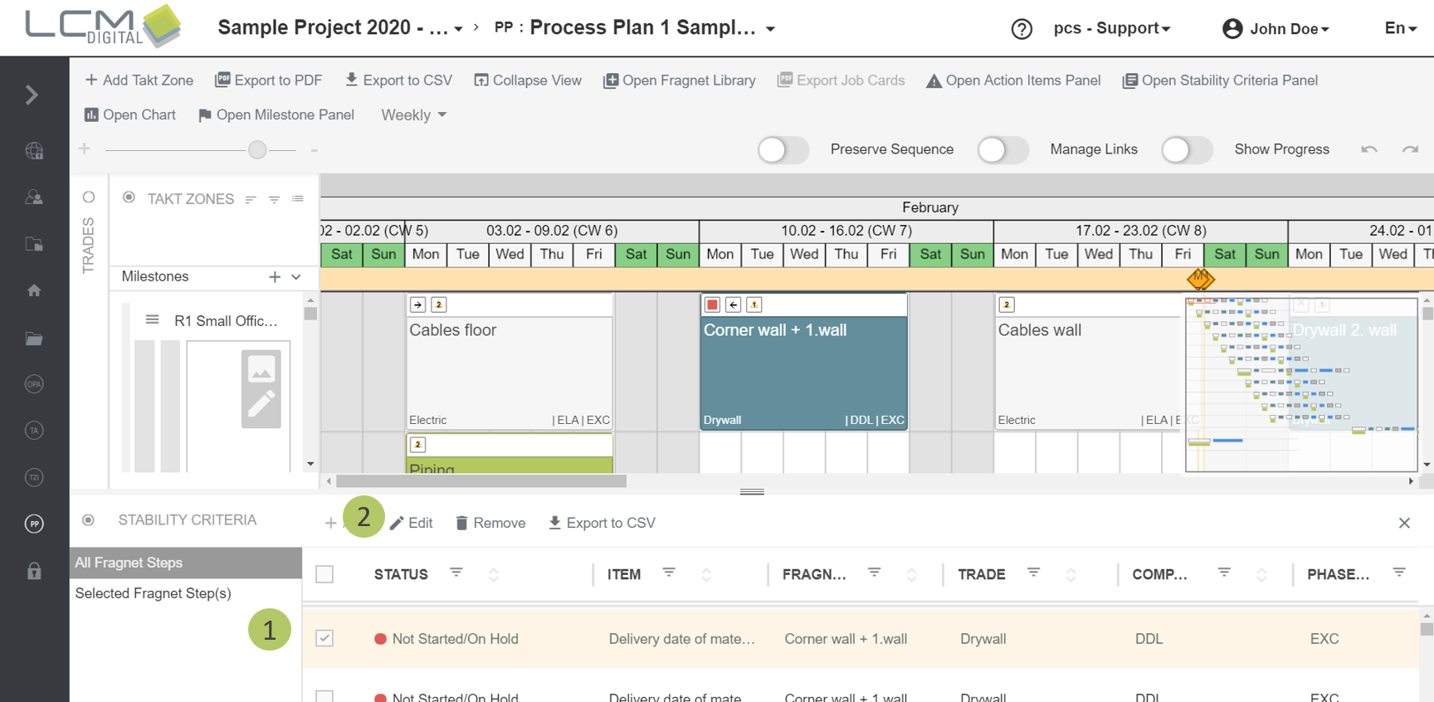The image size is (1434, 702).
Task: Click the help question mark icon
Action: [1022, 29]
